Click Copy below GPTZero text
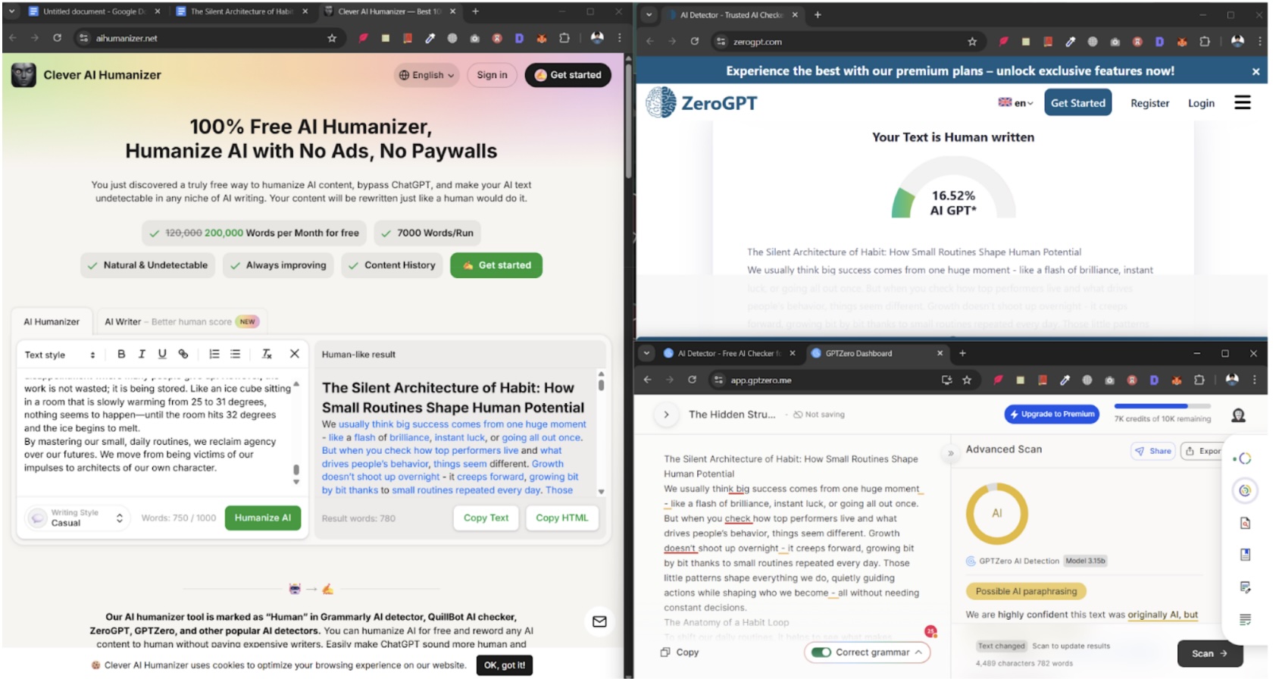1279x679 pixels. coord(680,652)
